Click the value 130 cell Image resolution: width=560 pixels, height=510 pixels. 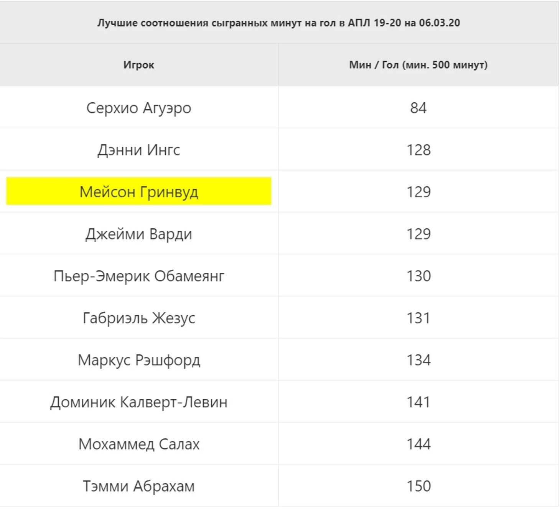pyautogui.click(x=418, y=275)
